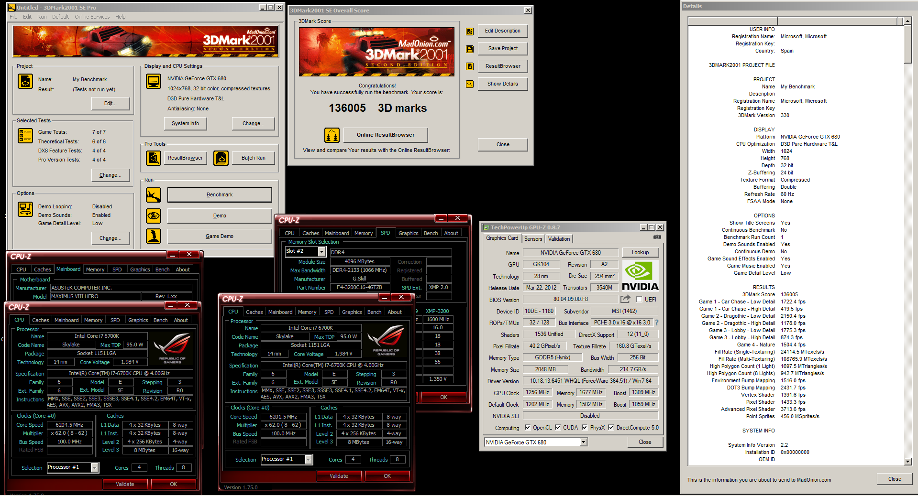Click Change... button under Display and CPU Settings
Image resolution: width=918 pixels, height=496 pixels.
(x=254, y=123)
